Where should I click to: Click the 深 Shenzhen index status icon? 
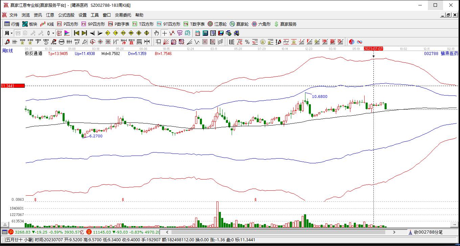pos(89,232)
